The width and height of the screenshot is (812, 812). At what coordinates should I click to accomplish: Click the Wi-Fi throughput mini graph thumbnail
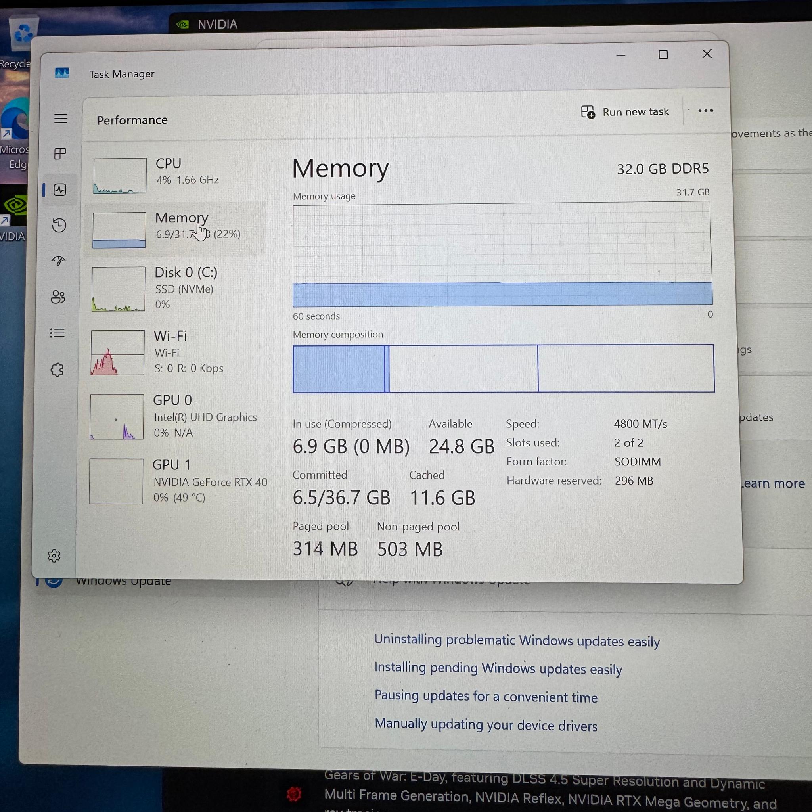click(117, 352)
